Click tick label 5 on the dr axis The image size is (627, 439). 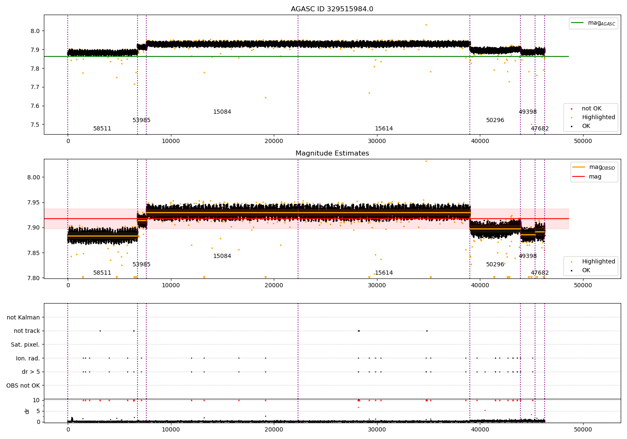click(38, 411)
